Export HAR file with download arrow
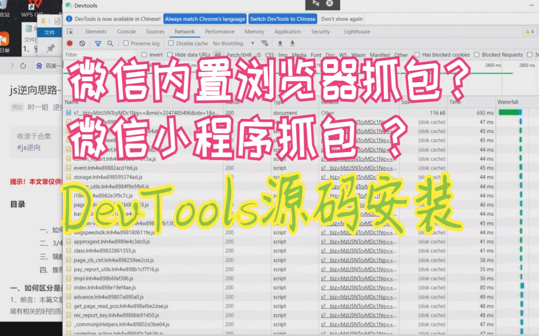This screenshot has height=336, width=539. [x=292, y=43]
